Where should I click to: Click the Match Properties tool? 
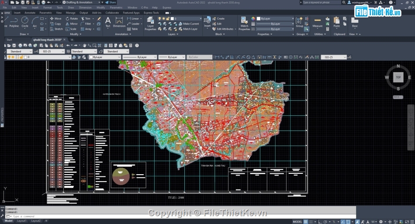244,24
